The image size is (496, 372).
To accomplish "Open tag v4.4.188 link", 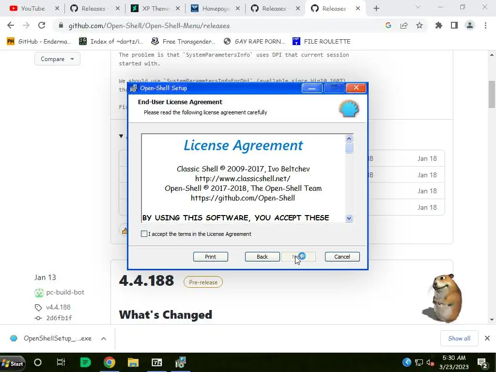I will pyautogui.click(x=58, y=307).
